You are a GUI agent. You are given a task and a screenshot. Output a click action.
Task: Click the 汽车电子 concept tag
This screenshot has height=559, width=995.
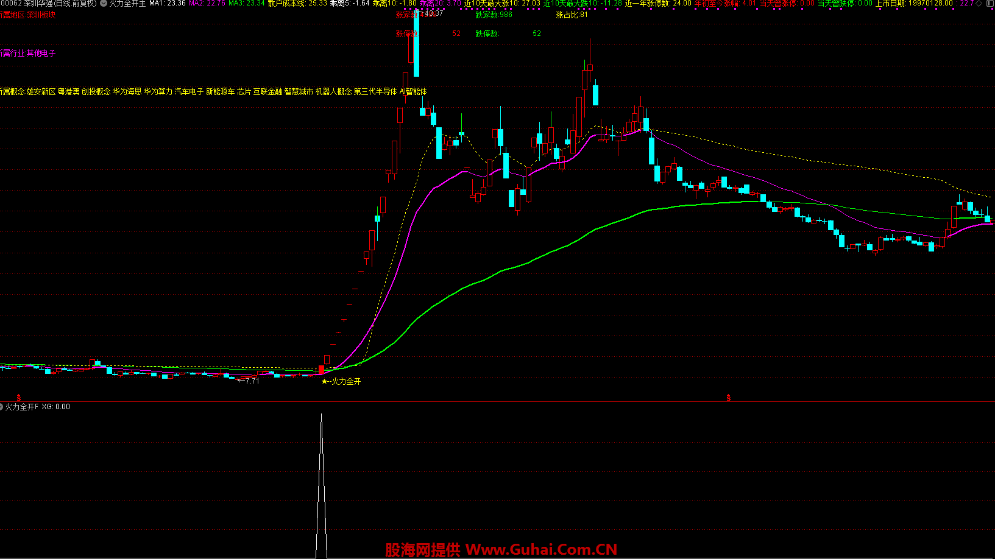tap(189, 91)
